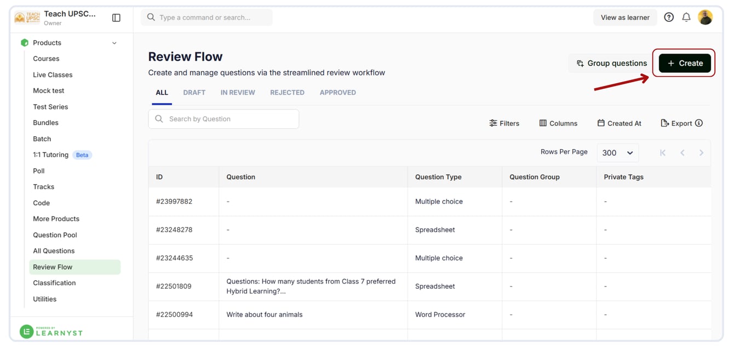Switch to the ALL tab
The width and height of the screenshot is (734, 350).
pyautogui.click(x=162, y=93)
